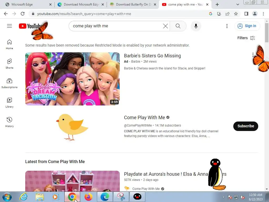Open the Playdate at Aurora's house thumbnail

(x=73, y=181)
